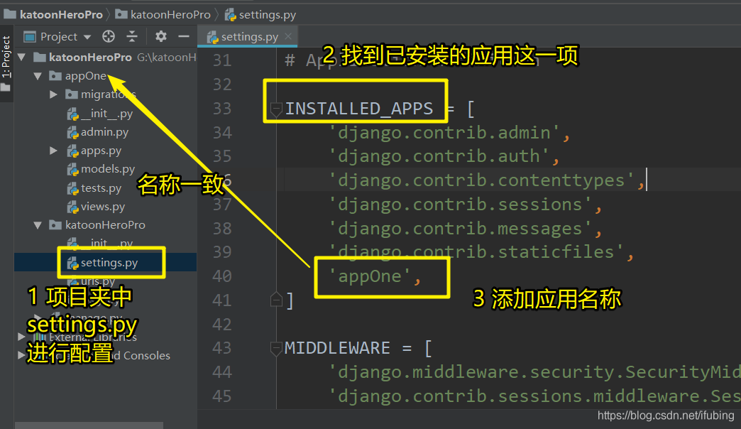Expand the apps.py node arrow

(x=53, y=151)
